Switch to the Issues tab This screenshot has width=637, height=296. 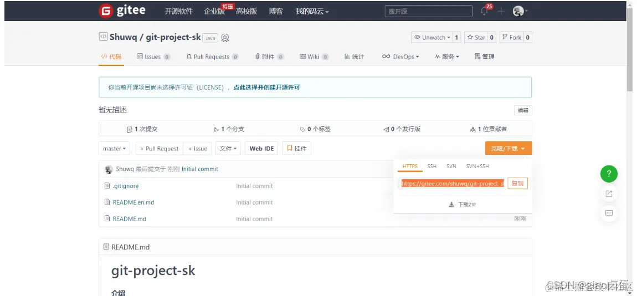[153, 57]
